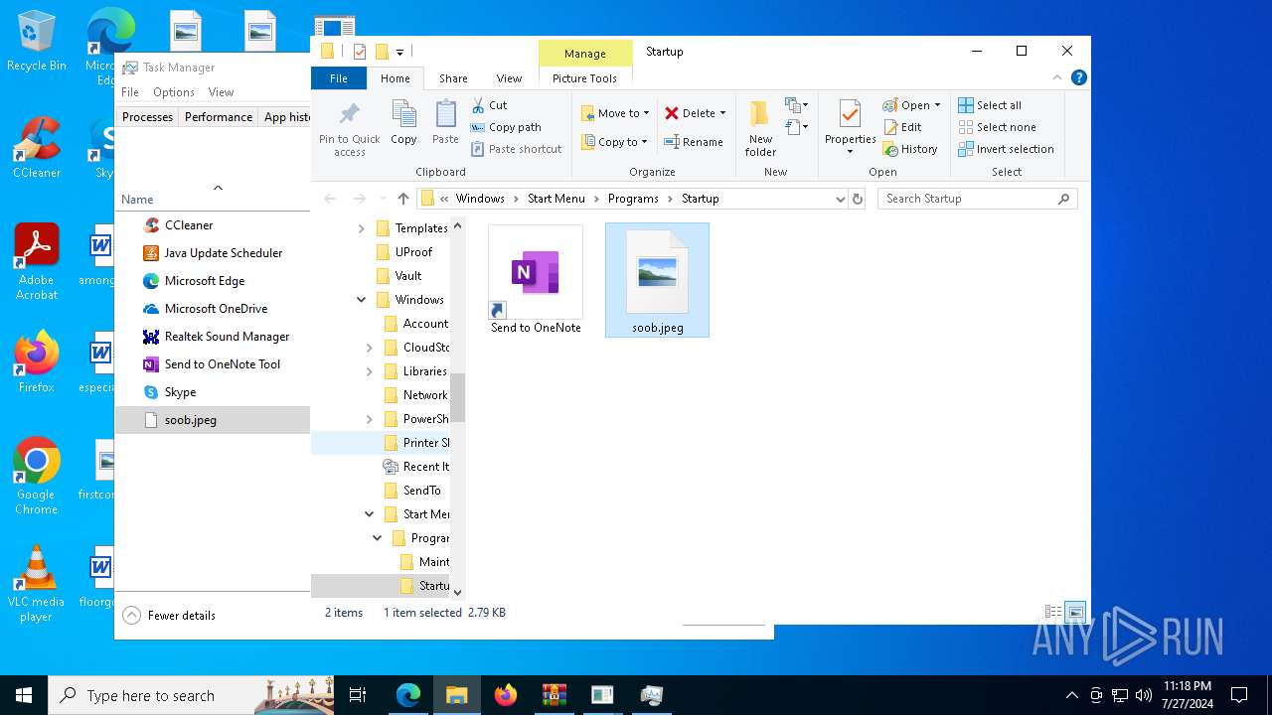Click the Properties icon

coord(850,115)
